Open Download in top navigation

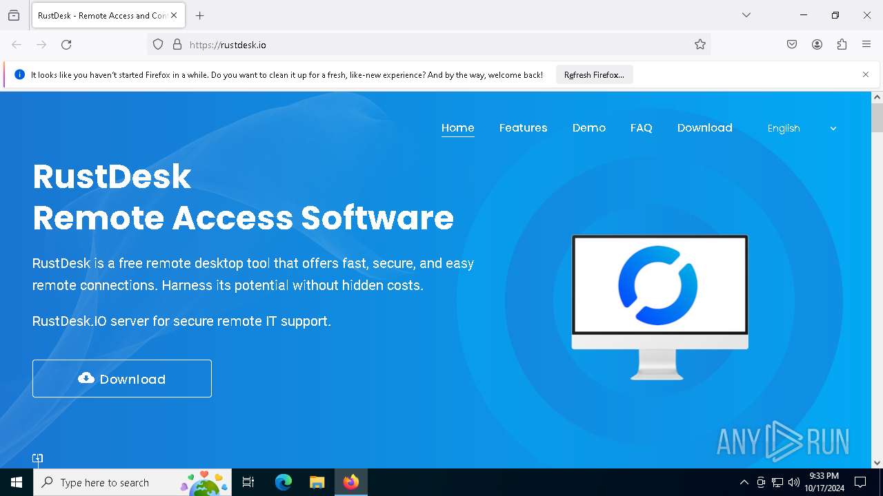705,128
